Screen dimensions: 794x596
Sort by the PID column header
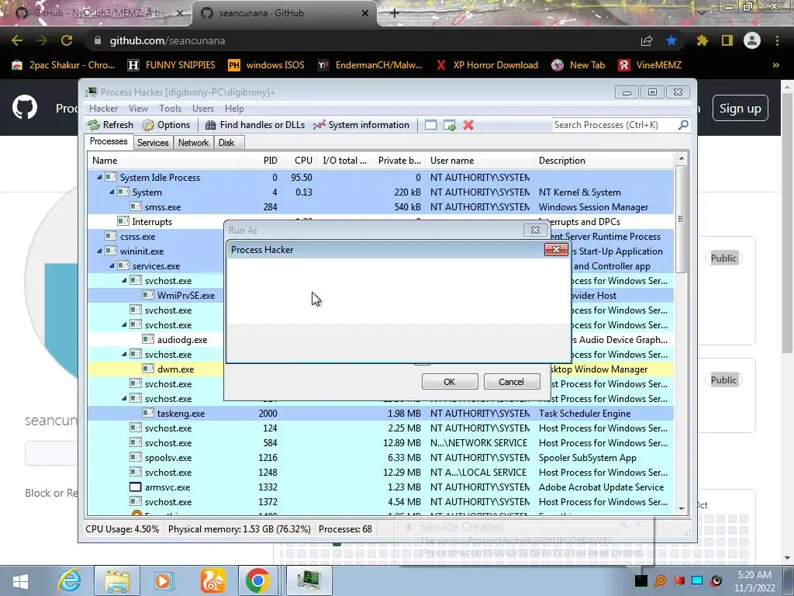(262, 161)
